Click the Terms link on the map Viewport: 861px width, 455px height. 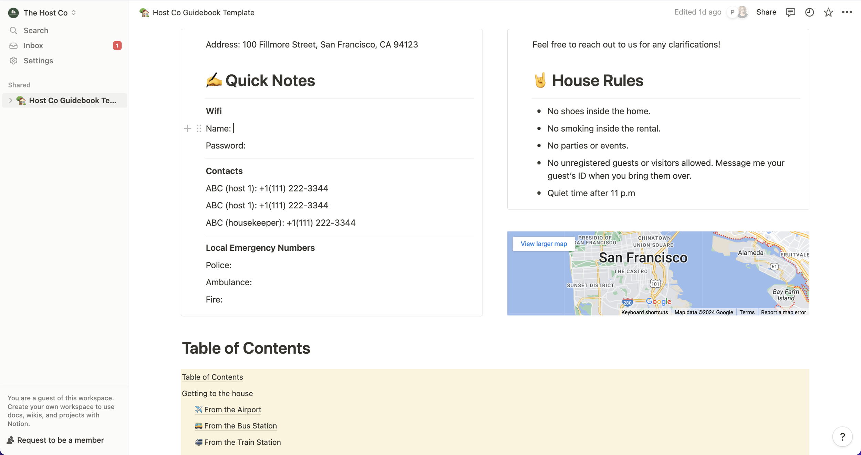pos(747,312)
